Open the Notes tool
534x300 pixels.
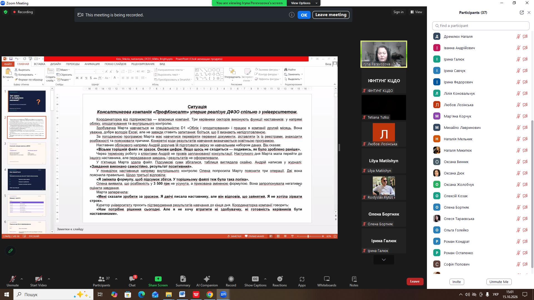coord(354,281)
